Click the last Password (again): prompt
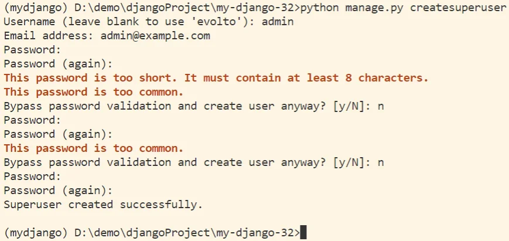The image size is (509, 241). click(58, 191)
